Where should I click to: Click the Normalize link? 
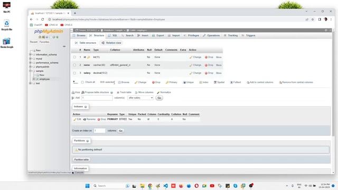tap(164, 92)
